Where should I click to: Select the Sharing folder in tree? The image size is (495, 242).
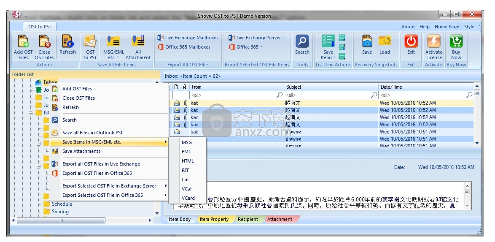coord(60,212)
